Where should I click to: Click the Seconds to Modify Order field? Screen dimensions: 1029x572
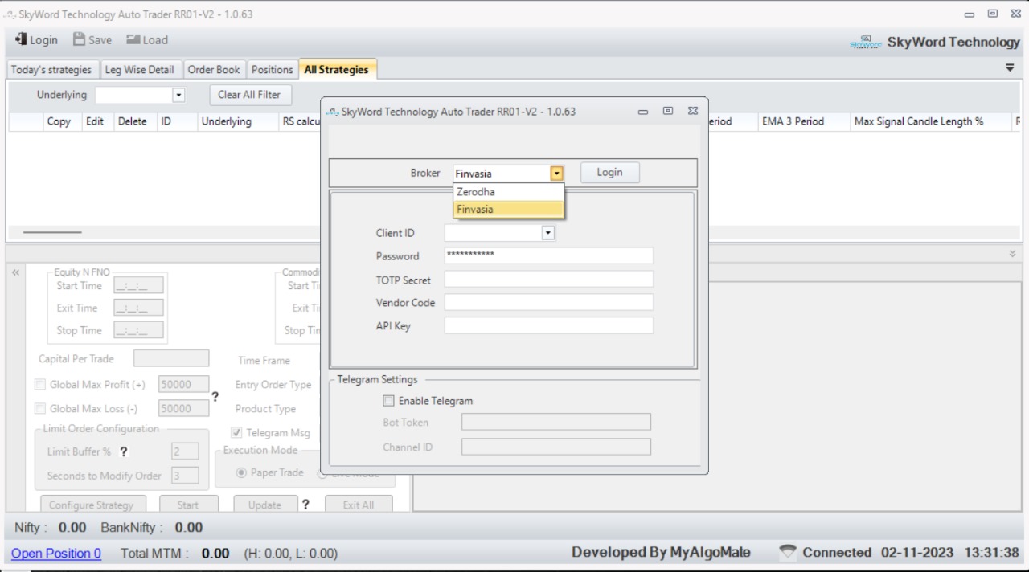(186, 476)
